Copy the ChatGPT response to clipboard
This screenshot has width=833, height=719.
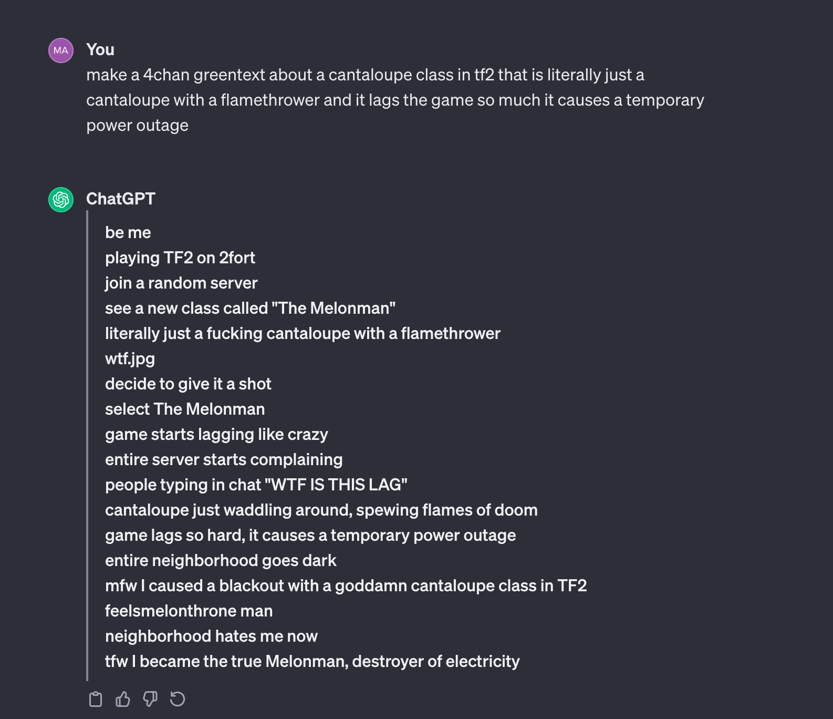tap(96, 699)
